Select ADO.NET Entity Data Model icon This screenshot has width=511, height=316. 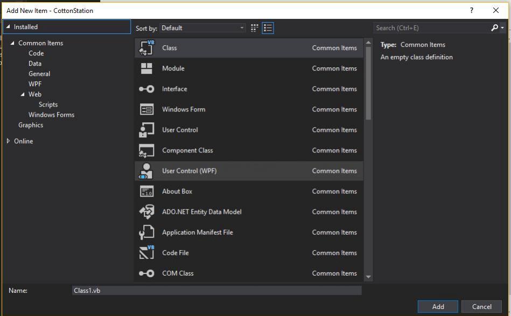click(146, 212)
